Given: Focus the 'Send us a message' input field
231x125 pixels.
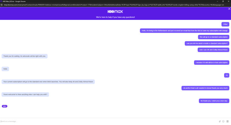Looking at the screenshot, I should [x=109, y=121].
